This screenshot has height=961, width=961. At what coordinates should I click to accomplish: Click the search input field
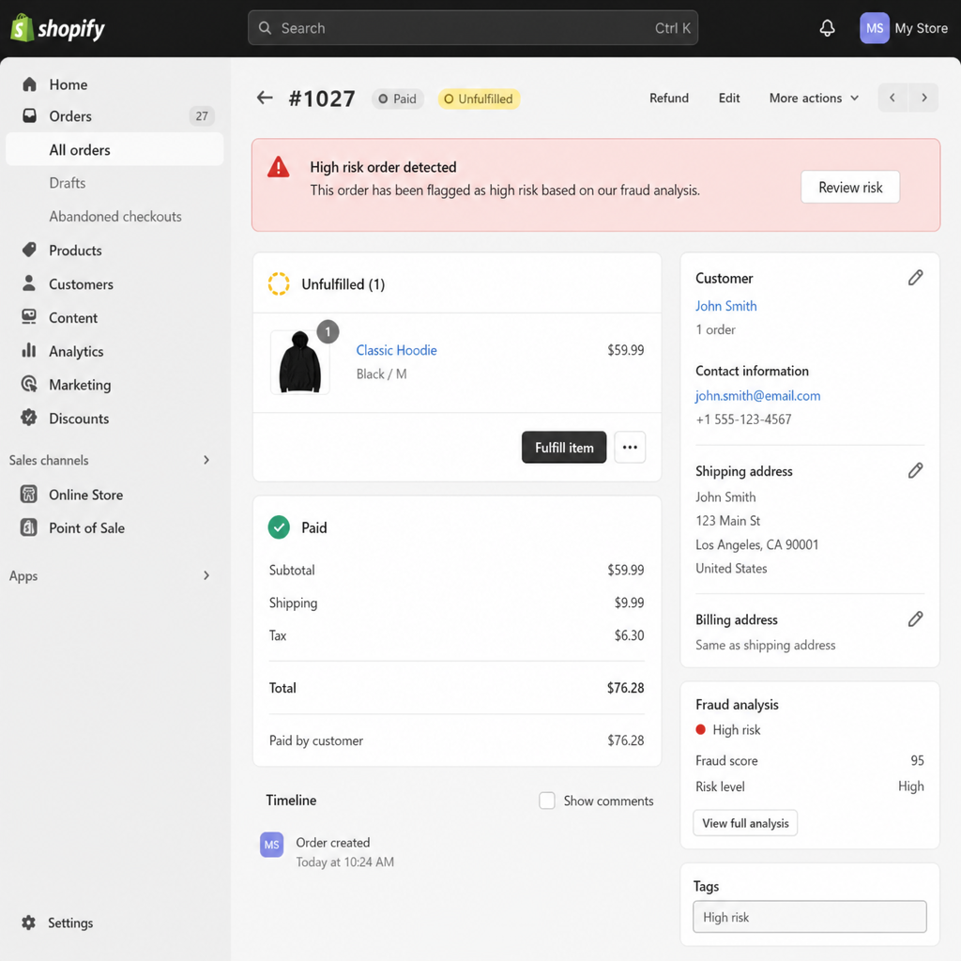tap(473, 28)
